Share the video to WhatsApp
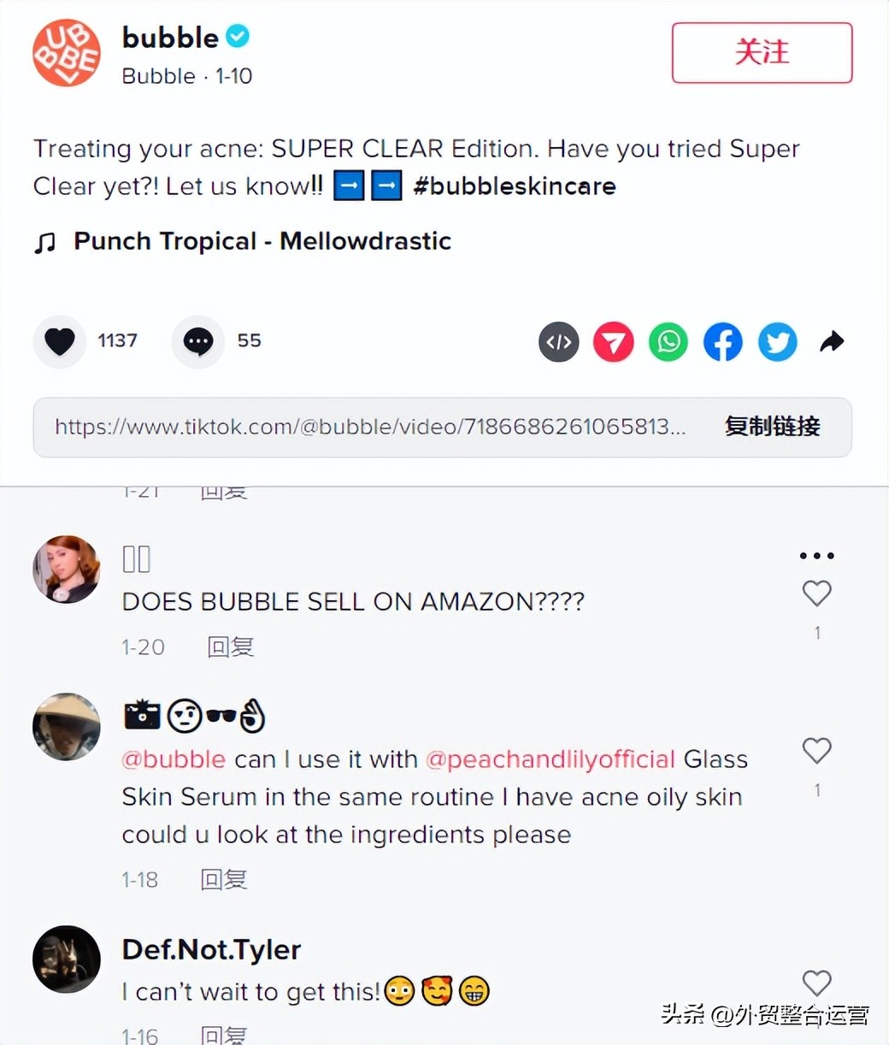This screenshot has height=1045, width=889. pos(668,343)
